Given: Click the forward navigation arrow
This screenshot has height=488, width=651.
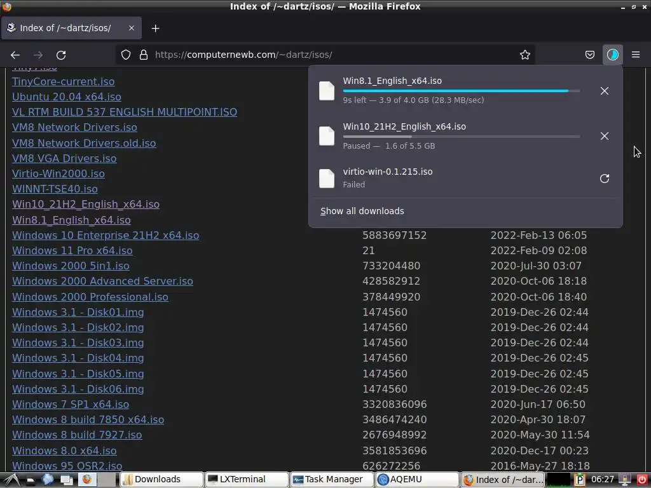Looking at the screenshot, I should pos(38,55).
